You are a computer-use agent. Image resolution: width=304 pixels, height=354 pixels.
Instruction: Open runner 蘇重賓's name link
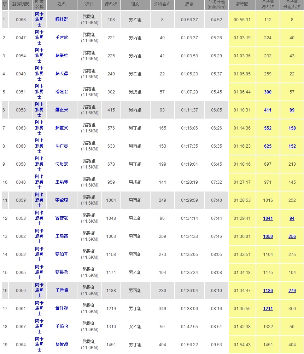pyautogui.click(x=62, y=128)
